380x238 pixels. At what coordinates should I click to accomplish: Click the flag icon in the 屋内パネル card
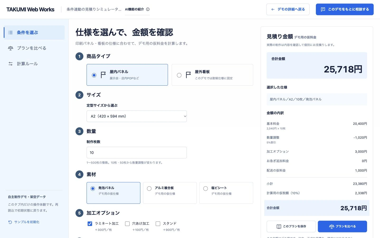pyautogui.click(x=103, y=75)
